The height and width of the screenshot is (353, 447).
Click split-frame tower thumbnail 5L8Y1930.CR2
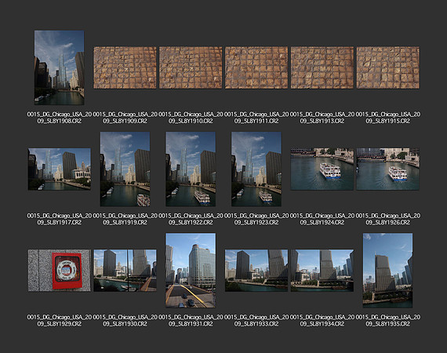pos(125,271)
